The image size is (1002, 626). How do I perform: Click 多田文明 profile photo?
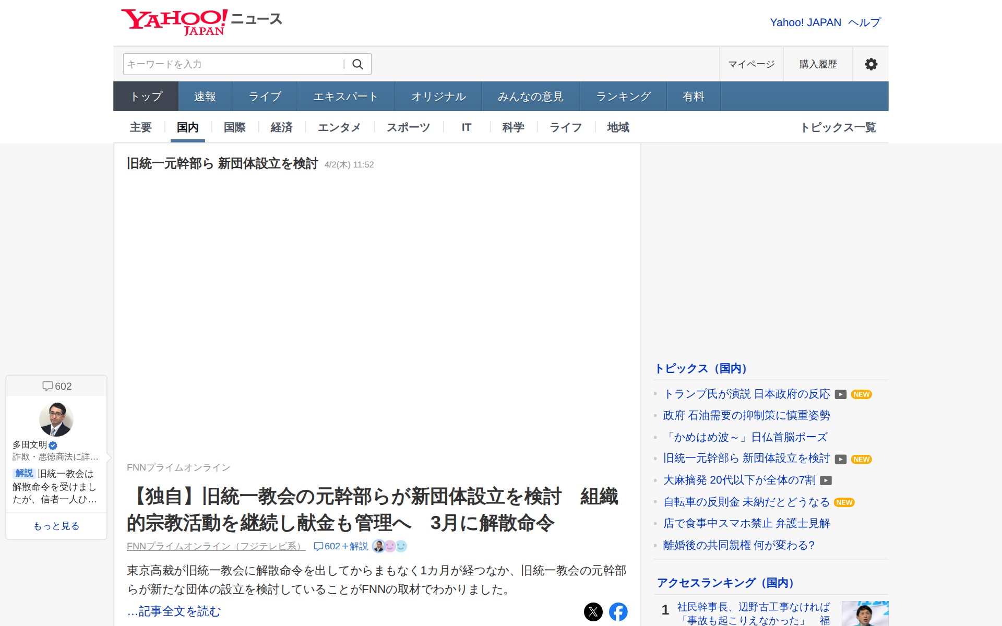(56, 419)
